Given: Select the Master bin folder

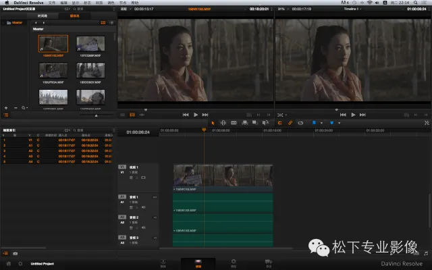Looking at the screenshot, I should pyautogui.click(x=14, y=22).
